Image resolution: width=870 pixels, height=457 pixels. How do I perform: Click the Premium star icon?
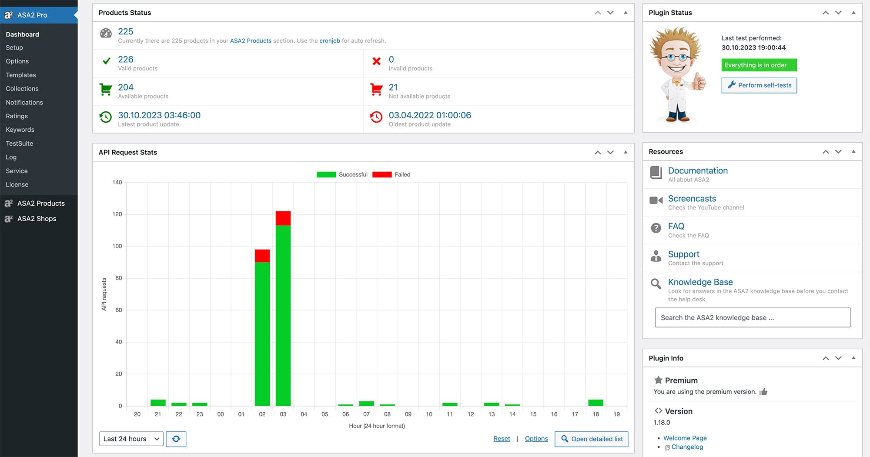(x=658, y=380)
